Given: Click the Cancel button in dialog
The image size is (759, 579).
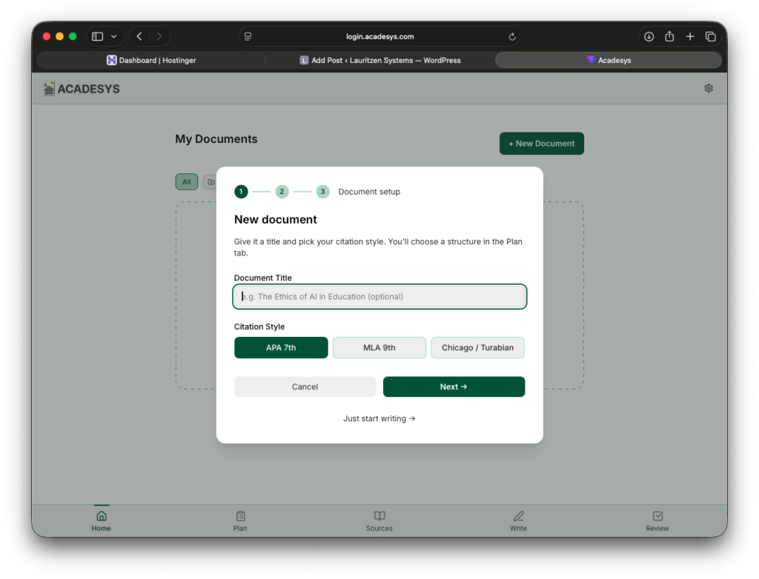Looking at the screenshot, I should (305, 386).
